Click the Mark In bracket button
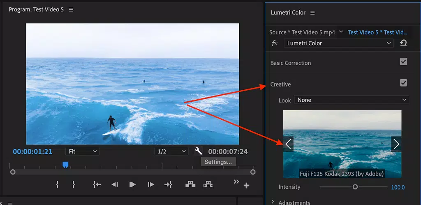Screen dimensions: 421x205 point(57,184)
